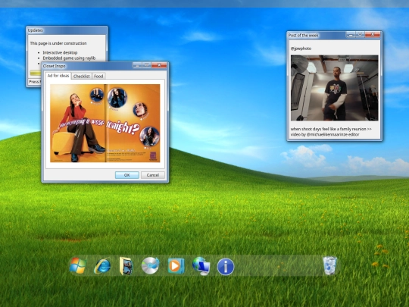409x307 pixels.
Task: Maximize the Post of the week window
Action: pyautogui.click(x=360, y=34)
